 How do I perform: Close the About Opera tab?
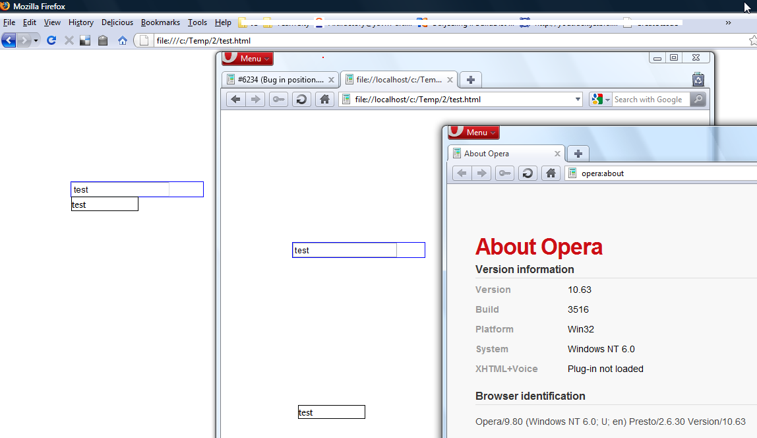tap(557, 154)
